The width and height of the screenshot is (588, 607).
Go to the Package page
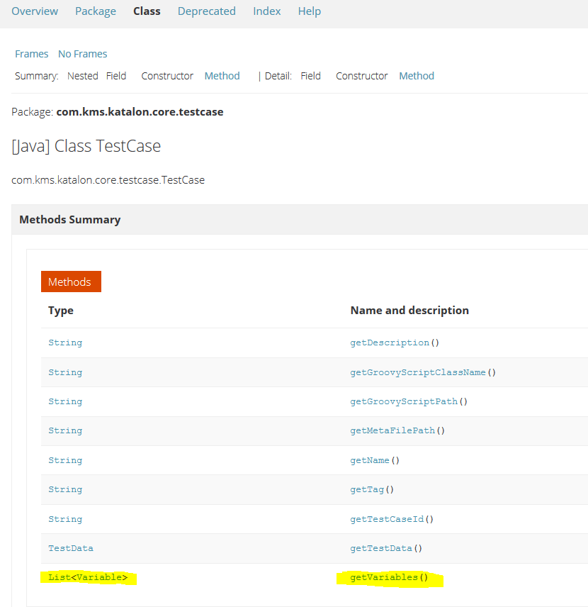point(96,11)
